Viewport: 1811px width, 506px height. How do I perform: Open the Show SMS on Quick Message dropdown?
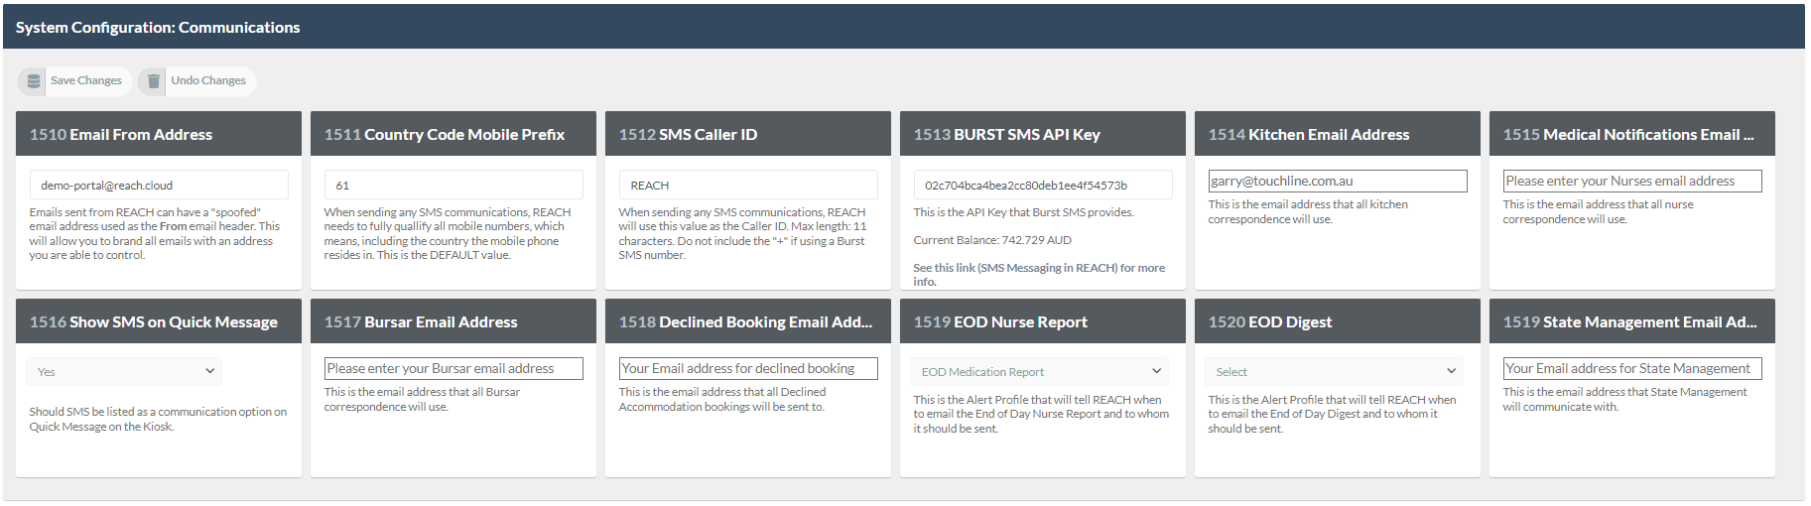point(124,372)
